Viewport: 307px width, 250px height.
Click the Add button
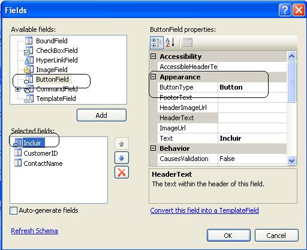[x=101, y=115]
